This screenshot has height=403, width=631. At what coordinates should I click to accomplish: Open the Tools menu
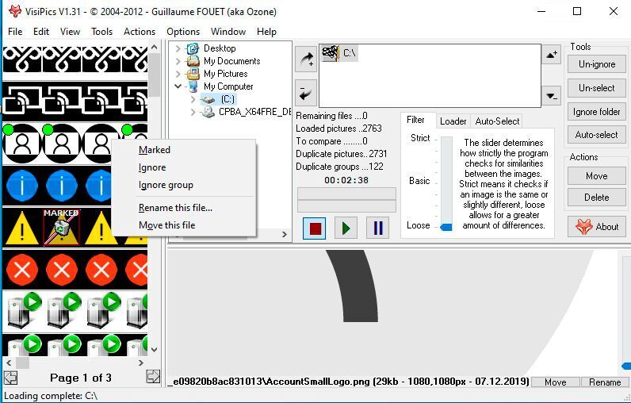tap(101, 32)
